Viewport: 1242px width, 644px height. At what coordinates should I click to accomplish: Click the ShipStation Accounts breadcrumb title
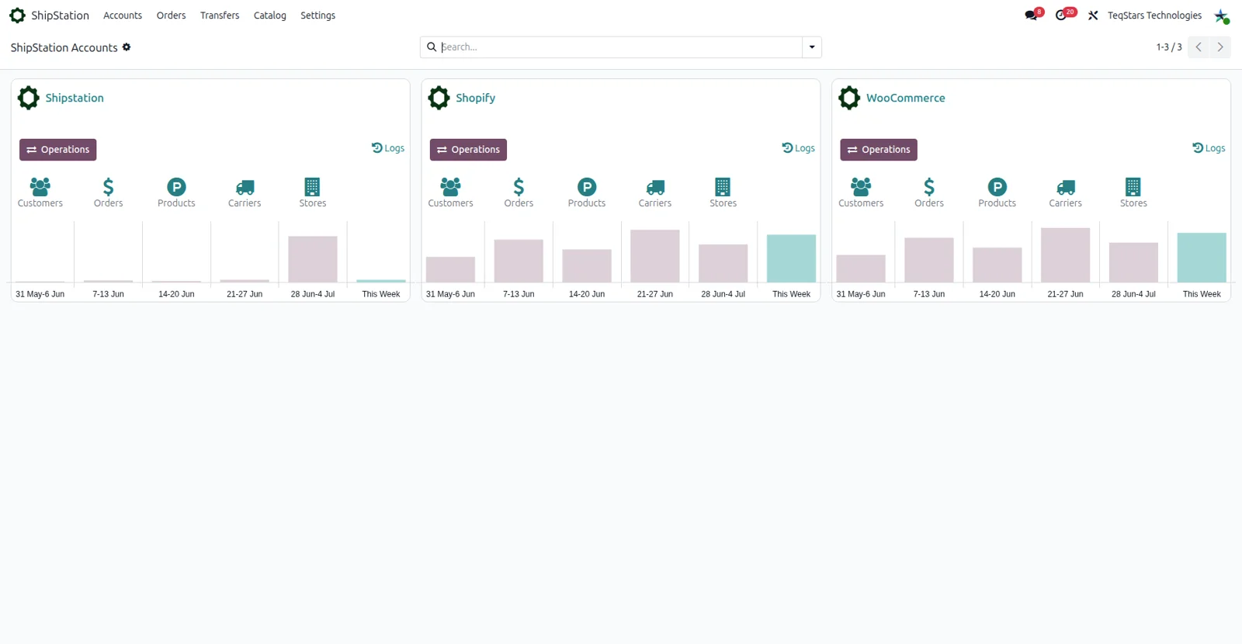tap(64, 47)
